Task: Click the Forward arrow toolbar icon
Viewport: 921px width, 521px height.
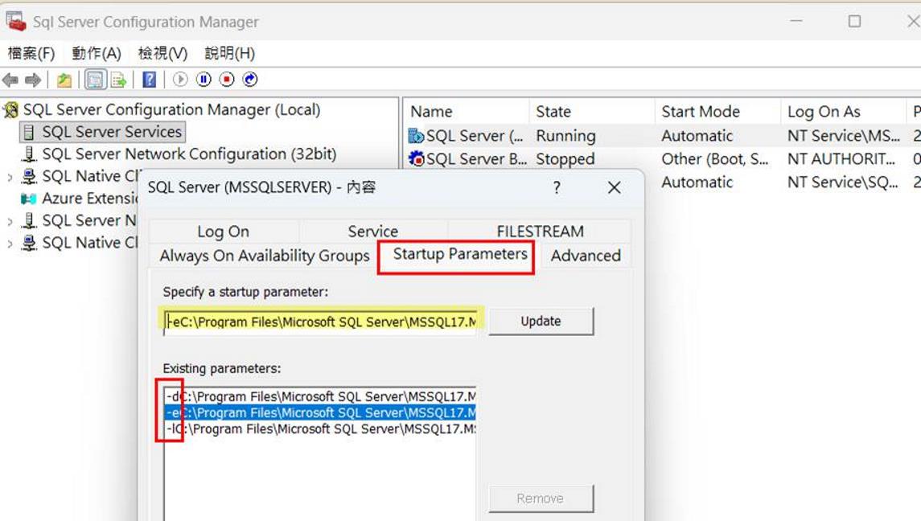Action: pos(33,80)
